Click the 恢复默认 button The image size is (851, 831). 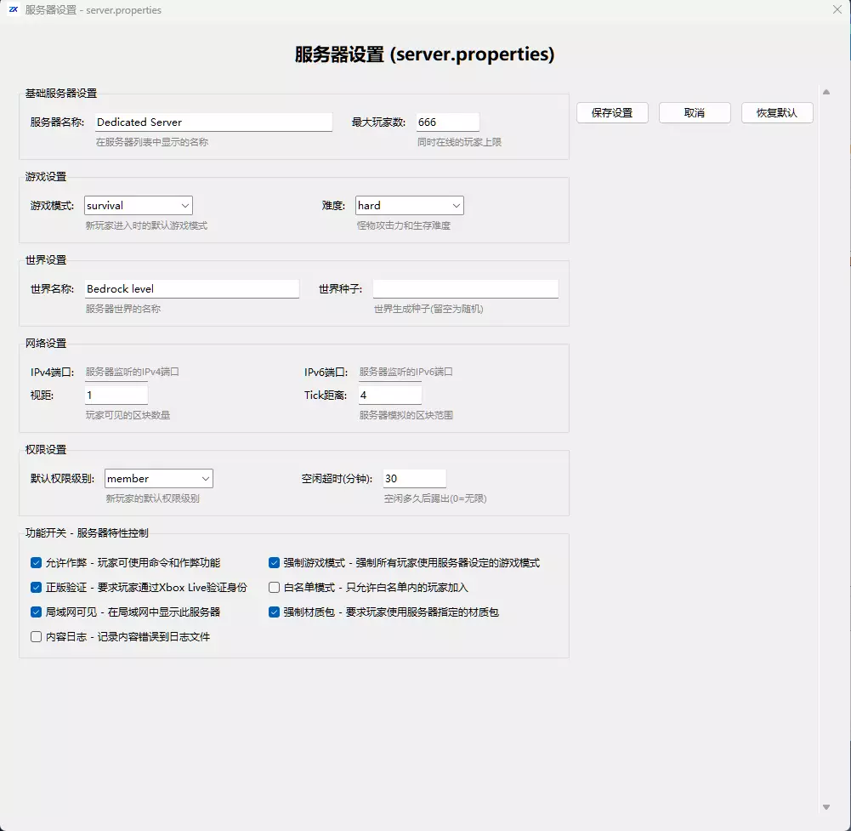click(x=777, y=113)
